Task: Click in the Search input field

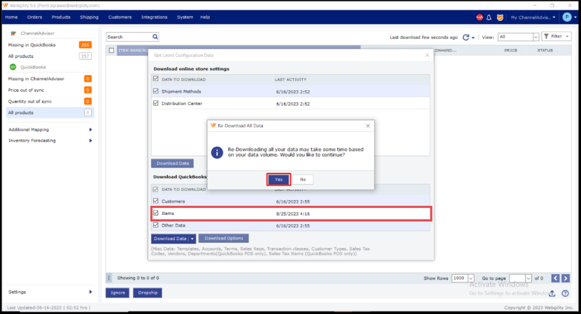Action: coord(129,37)
